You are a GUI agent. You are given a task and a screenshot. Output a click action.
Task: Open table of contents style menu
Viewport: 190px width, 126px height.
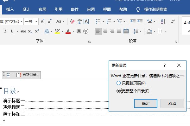tap(10, 75)
